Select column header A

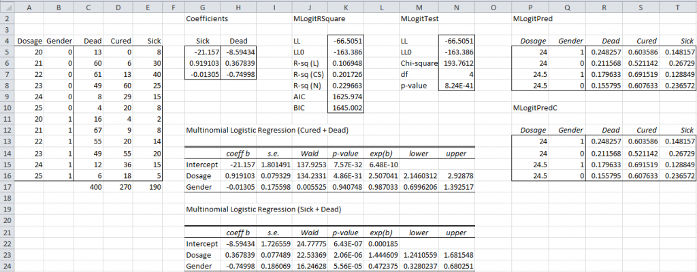(29, 7)
